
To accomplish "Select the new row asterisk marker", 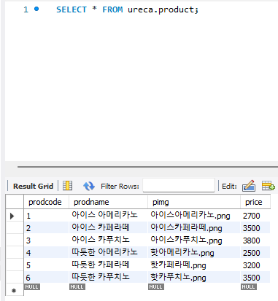I will [14, 290].
